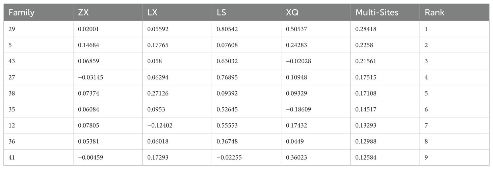Click the Multi-Sites column header
493x169 pixels.
point(377,13)
